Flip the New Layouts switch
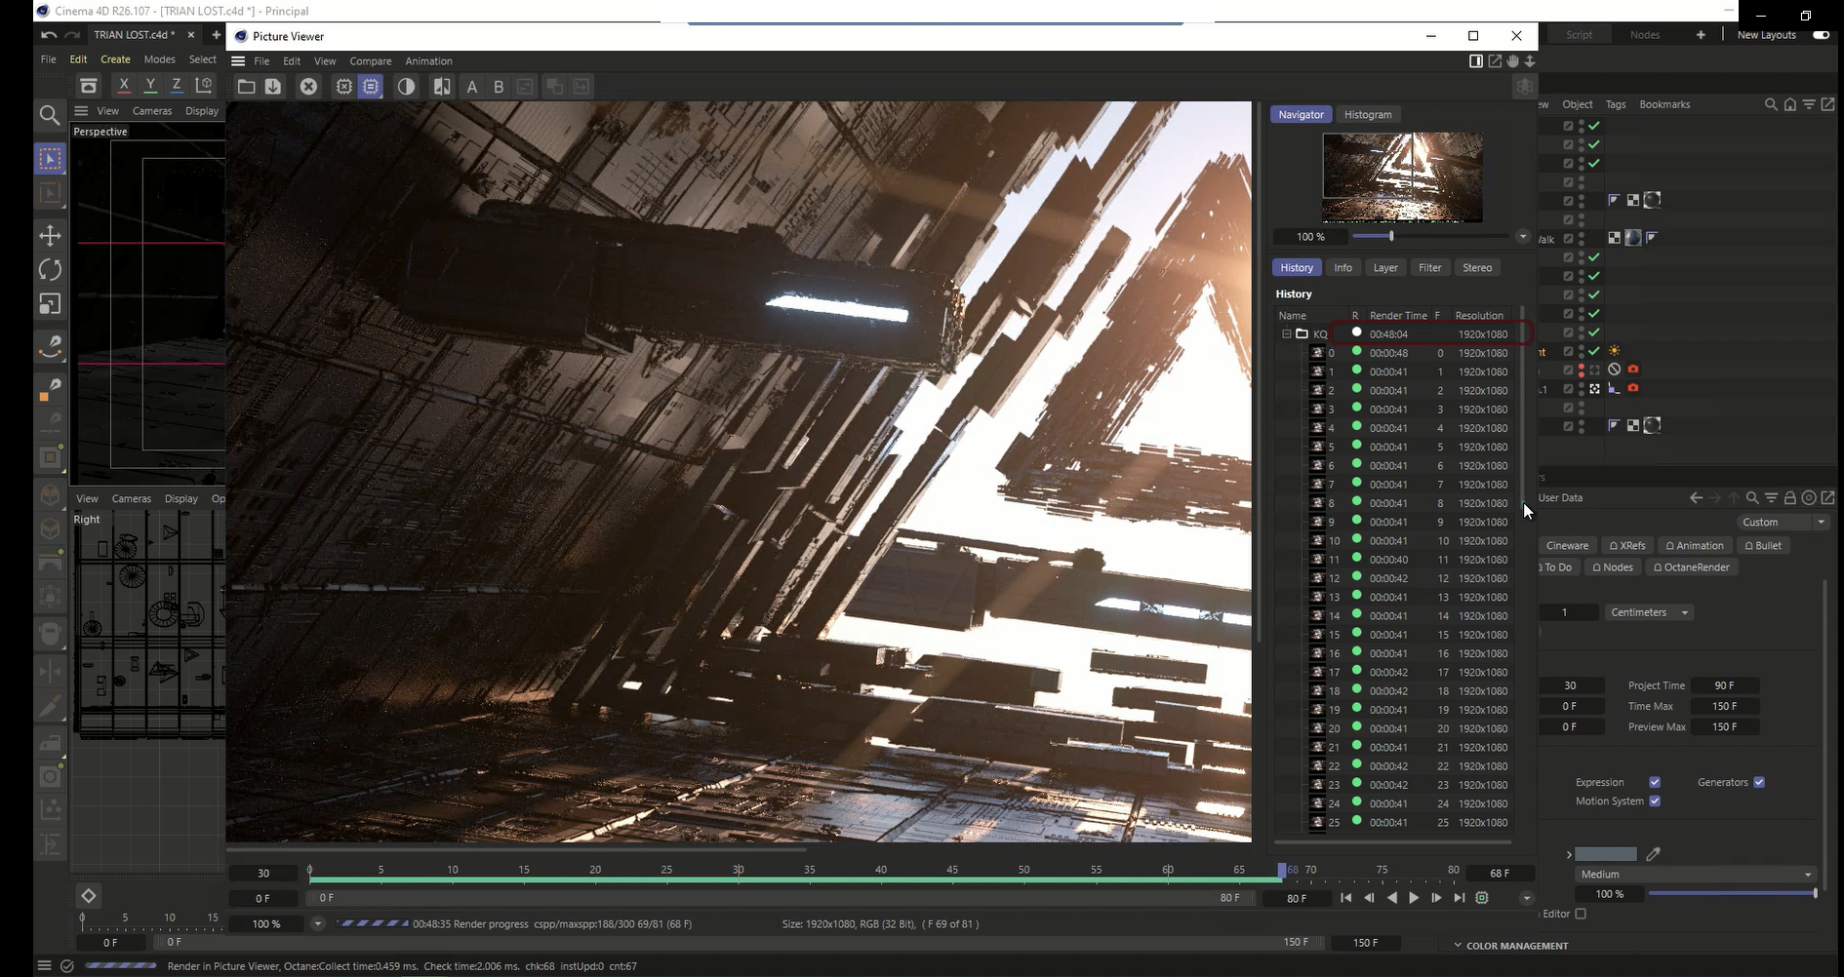The height and width of the screenshot is (977, 1844). point(1821,34)
